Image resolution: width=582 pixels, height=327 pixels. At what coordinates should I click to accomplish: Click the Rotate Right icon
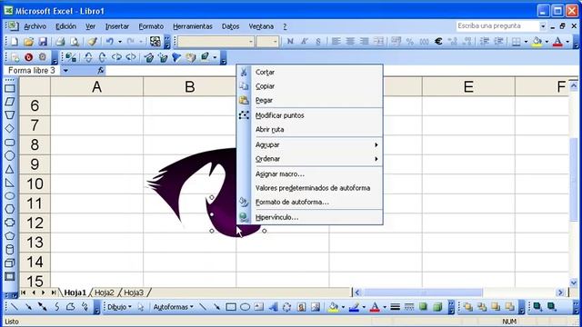[103, 57]
